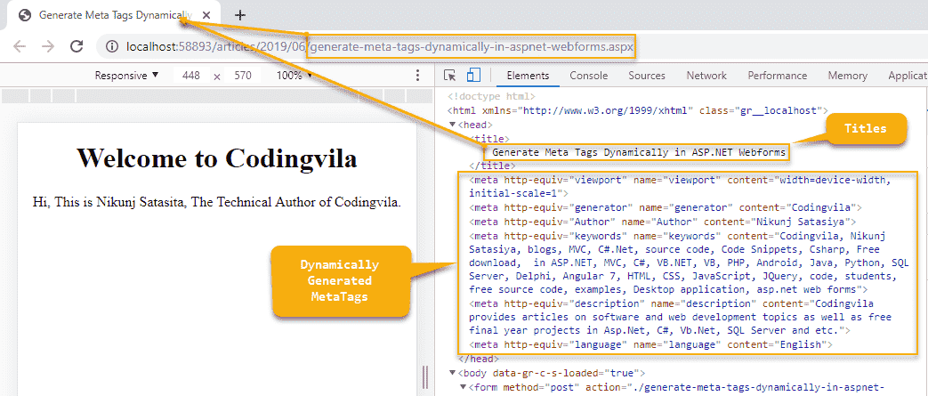928x396 pixels.
Task: Select the viewport meta tag line
Action: [x=680, y=187]
